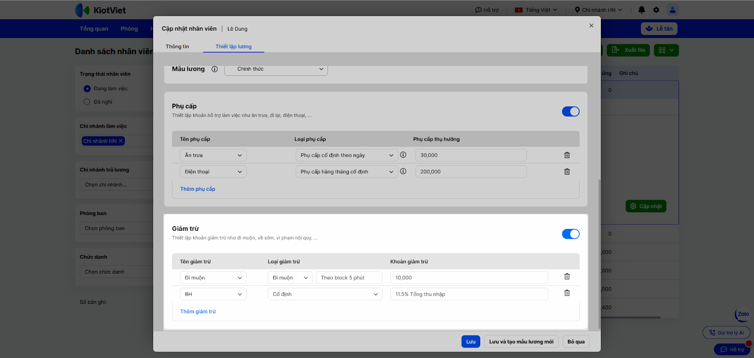Open the settings gear in header
754x358 pixels.
click(x=656, y=10)
